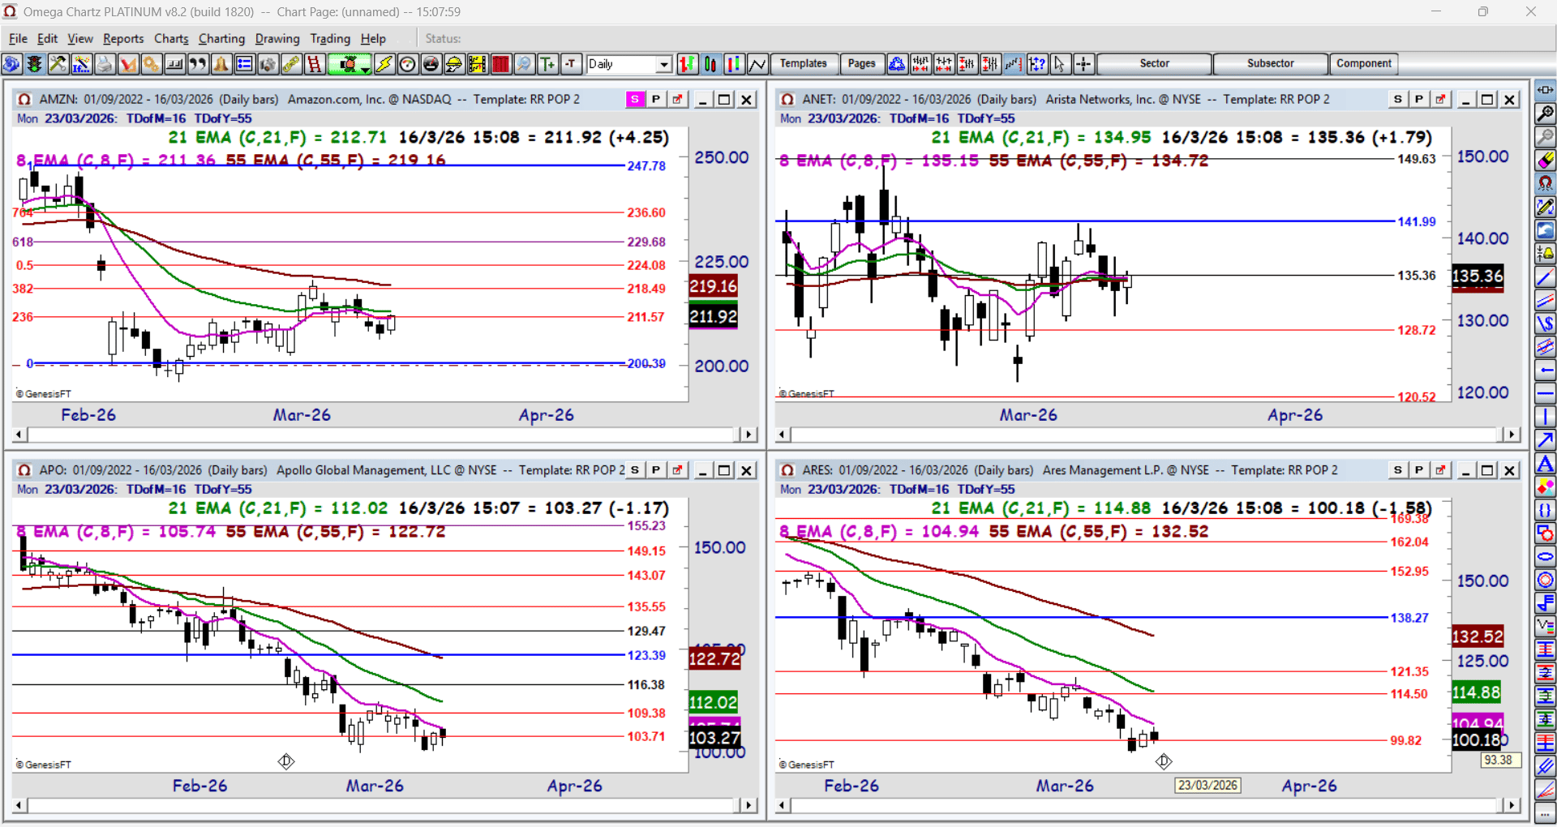This screenshot has width=1557, height=827.
Task: Click the -T remove text icon
Action: [x=572, y=64]
